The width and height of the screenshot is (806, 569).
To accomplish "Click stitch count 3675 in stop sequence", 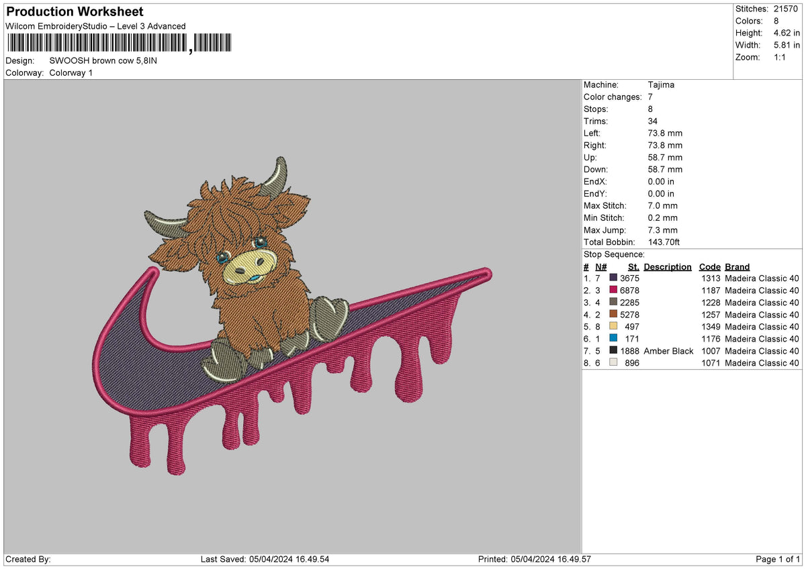I will (629, 278).
